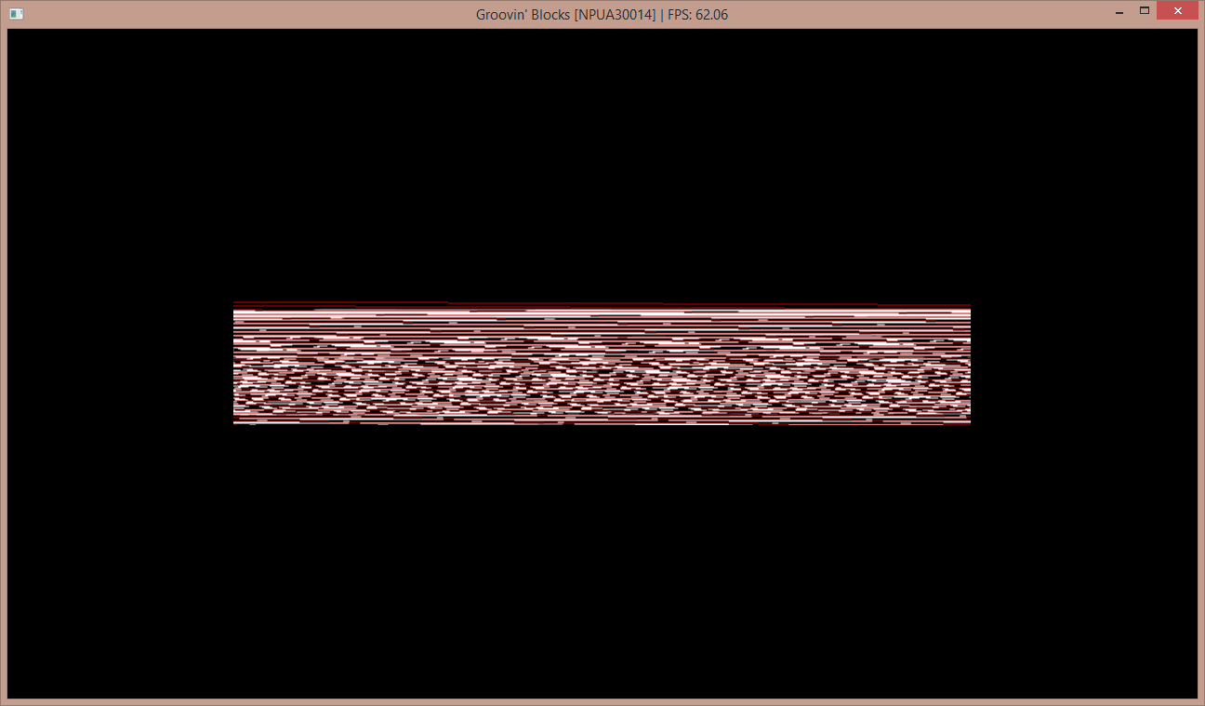Click the bright white stripe atop the band

[x=602, y=313]
